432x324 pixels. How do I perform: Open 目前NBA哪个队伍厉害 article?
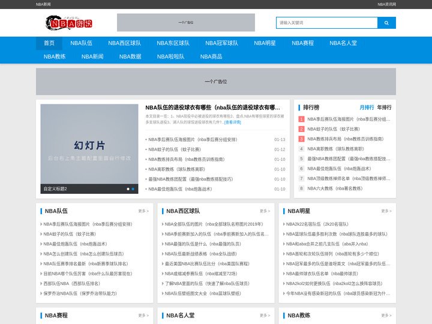coord(88,274)
